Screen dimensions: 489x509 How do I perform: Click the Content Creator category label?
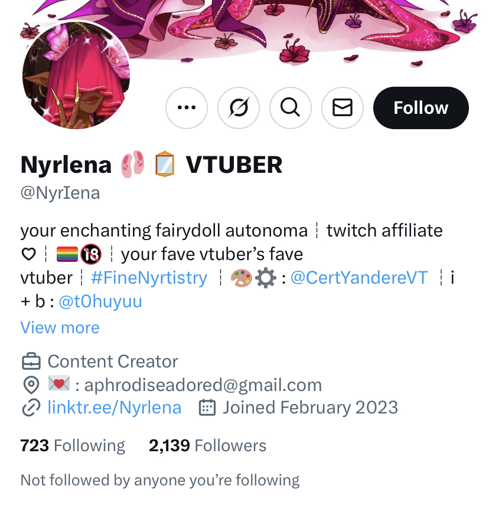(x=113, y=362)
